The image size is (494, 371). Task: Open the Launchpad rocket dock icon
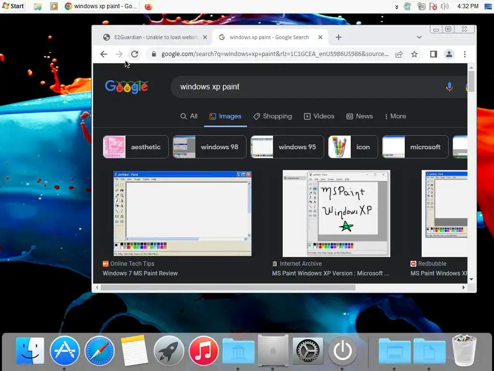point(168,351)
